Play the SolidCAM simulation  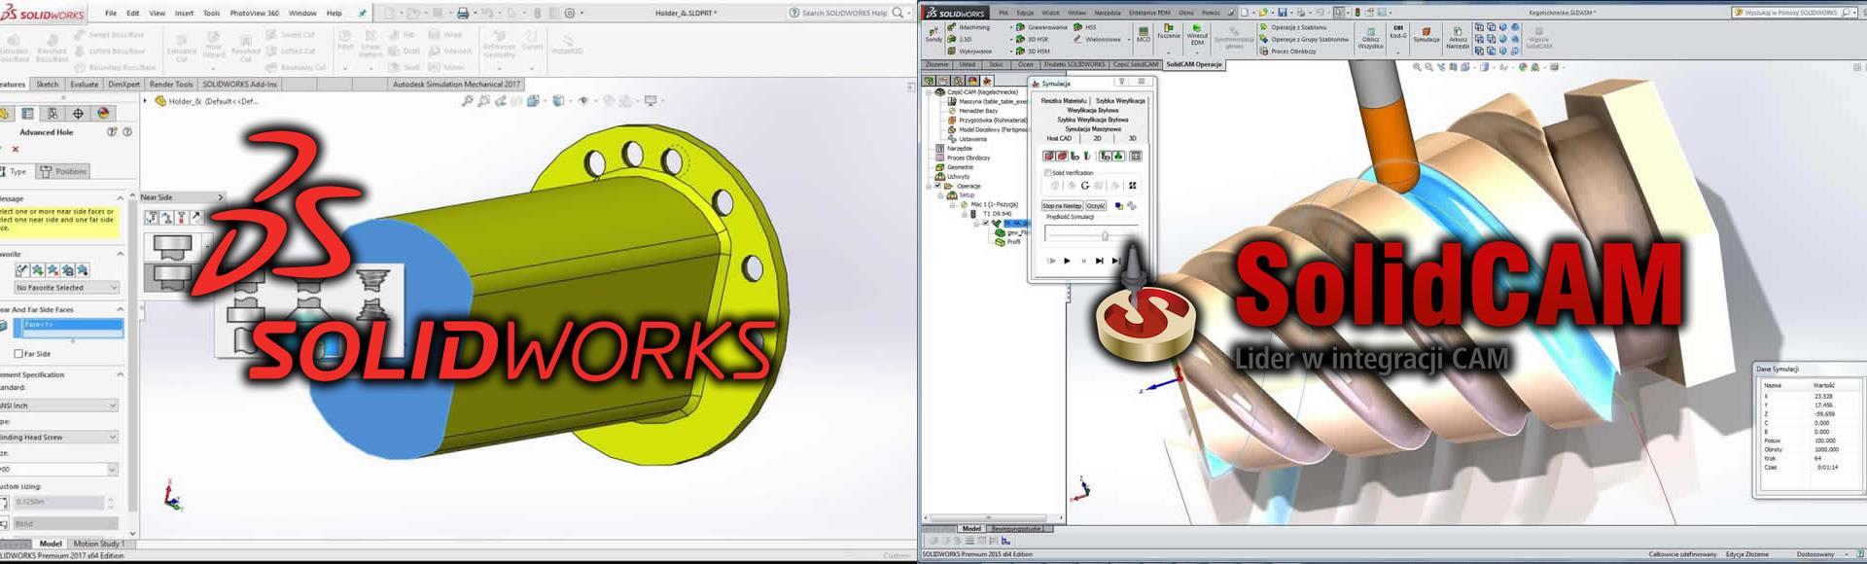pyautogui.click(x=1067, y=261)
